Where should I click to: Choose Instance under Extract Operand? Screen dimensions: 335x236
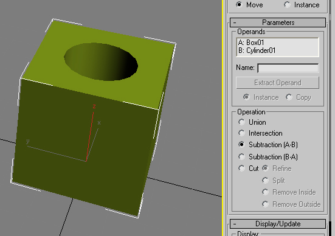point(246,97)
